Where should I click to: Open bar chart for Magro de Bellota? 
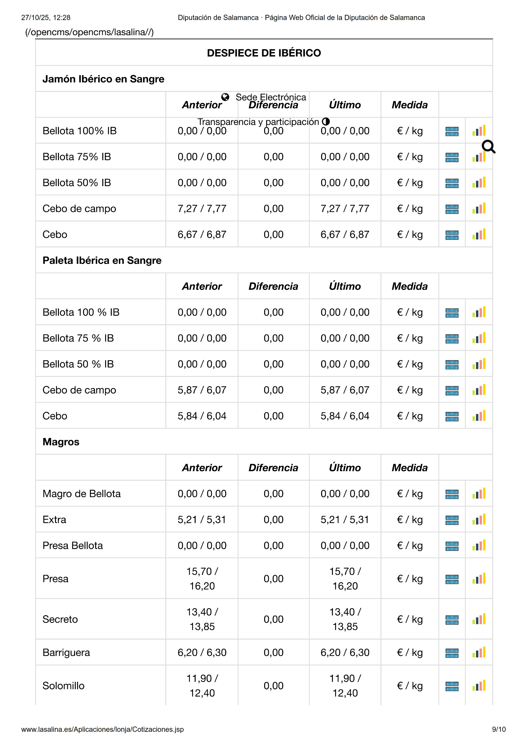coord(479,494)
